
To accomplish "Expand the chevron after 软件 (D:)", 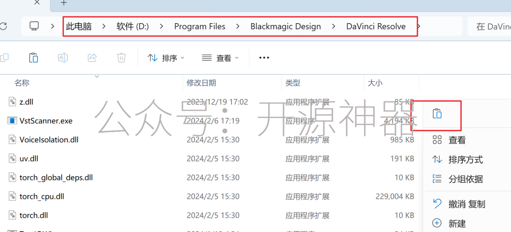I will 161,26.
